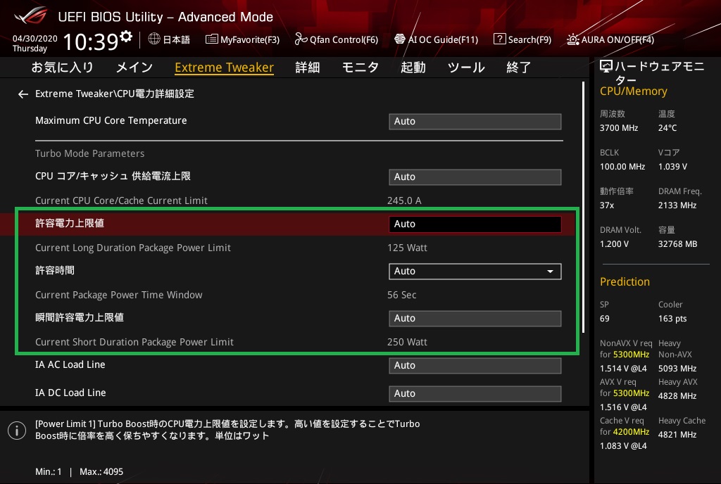Click the 163 pts cooler score
Screen dimensions: 721x484
click(x=672, y=319)
